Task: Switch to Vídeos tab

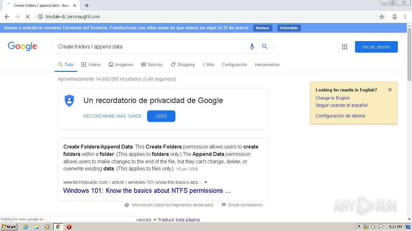Action: [91, 64]
